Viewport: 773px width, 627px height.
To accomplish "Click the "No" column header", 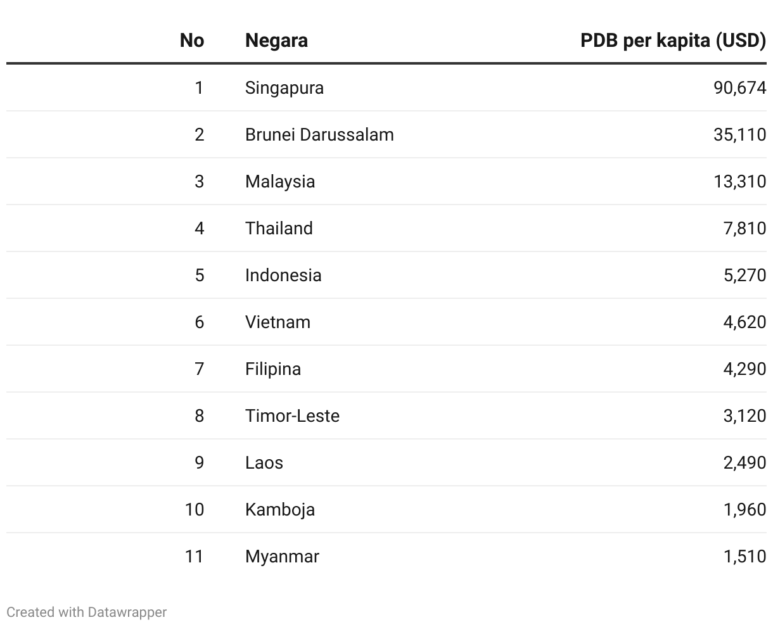I will click(192, 41).
